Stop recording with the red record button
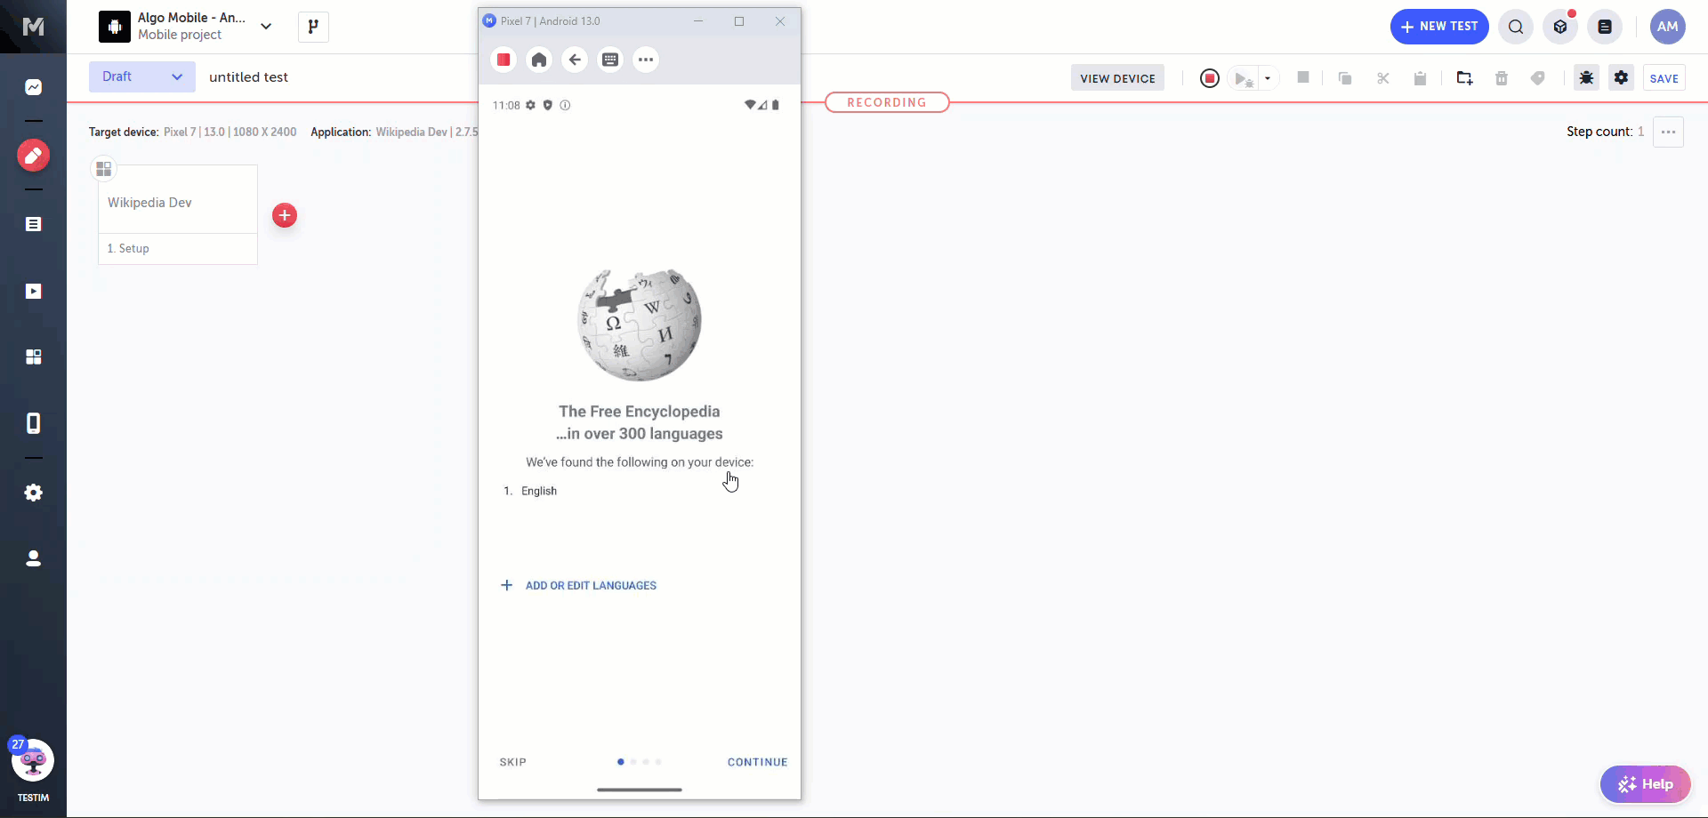This screenshot has height=818, width=1708. click(1209, 78)
